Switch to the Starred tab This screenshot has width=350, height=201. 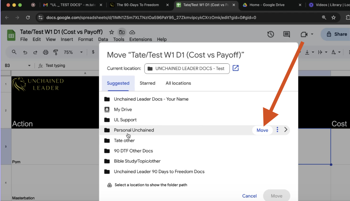147,83
